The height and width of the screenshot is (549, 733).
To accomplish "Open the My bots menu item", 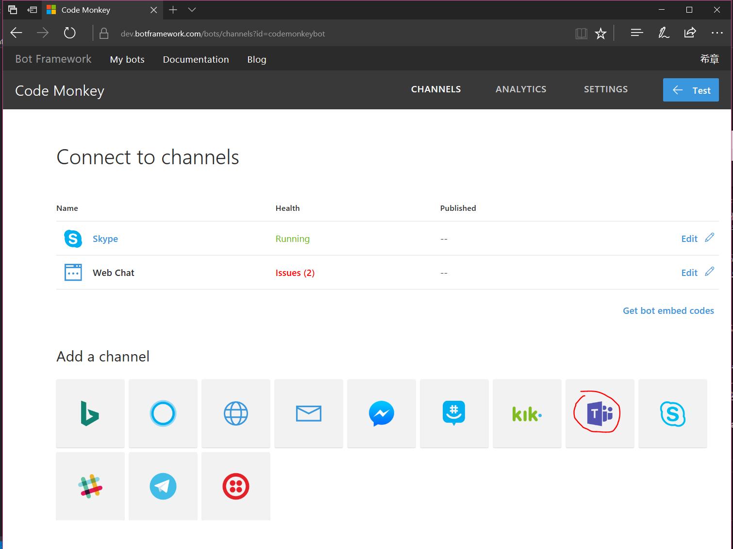I will pos(127,59).
